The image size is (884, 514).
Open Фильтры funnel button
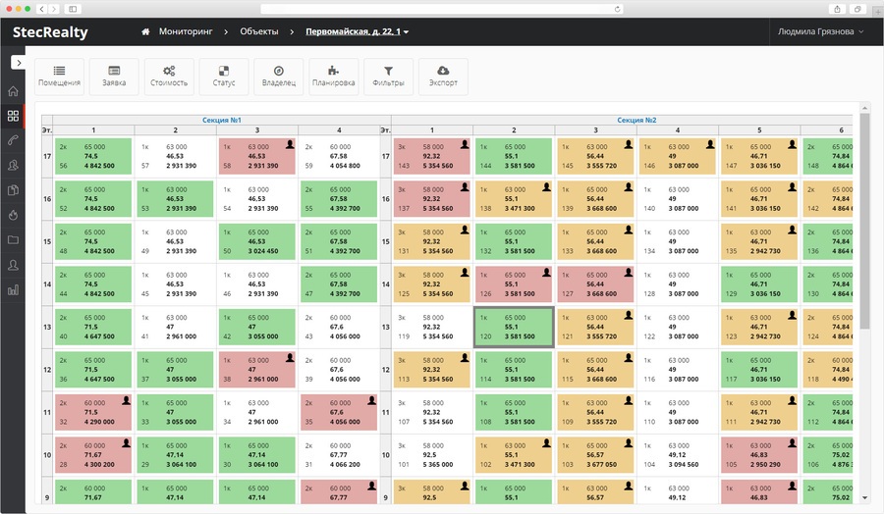pos(388,77)
